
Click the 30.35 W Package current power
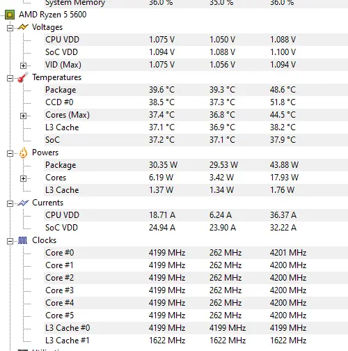point(163,165)
